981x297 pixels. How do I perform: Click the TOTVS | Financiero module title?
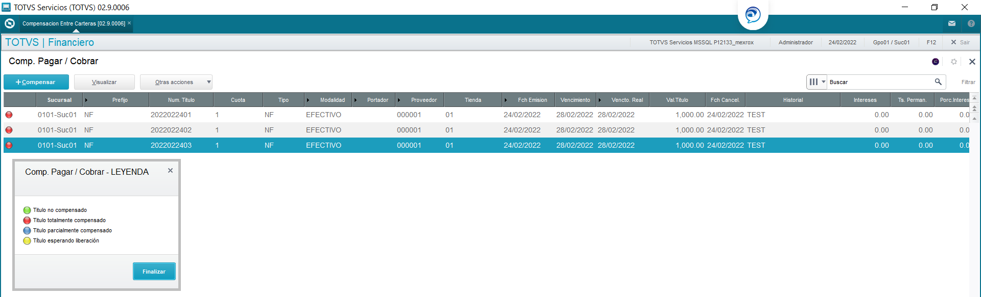pos(50,42)
